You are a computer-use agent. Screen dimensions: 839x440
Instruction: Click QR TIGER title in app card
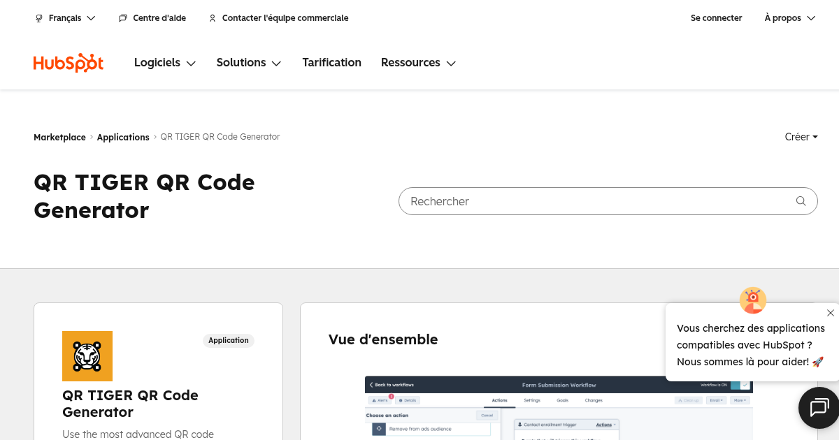(x=130, y=404)
